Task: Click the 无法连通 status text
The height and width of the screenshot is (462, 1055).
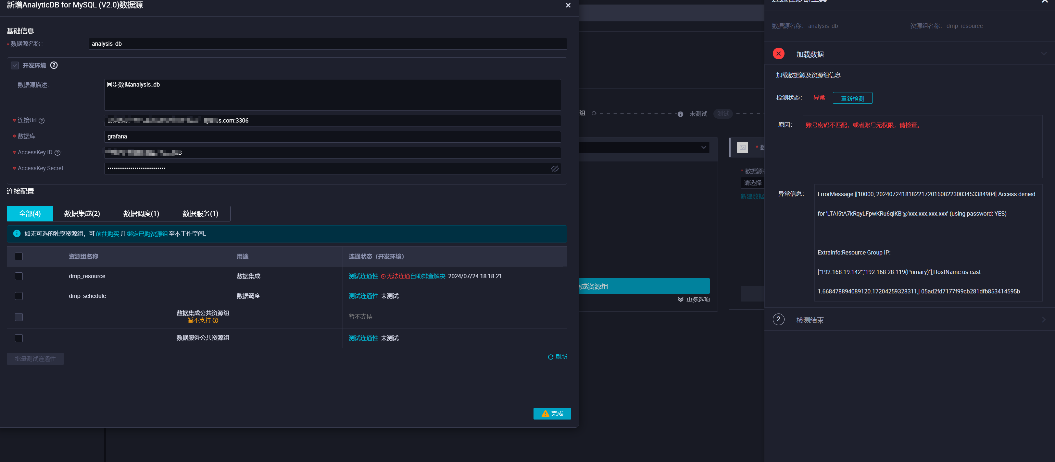Action: 398,276
